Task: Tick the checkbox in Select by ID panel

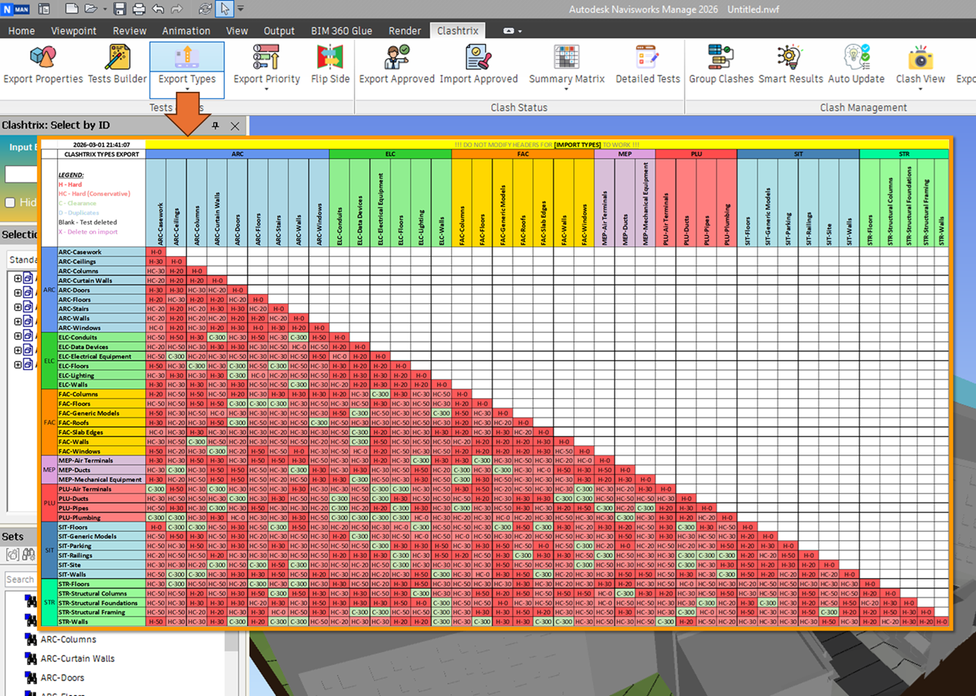Action: 10,202
